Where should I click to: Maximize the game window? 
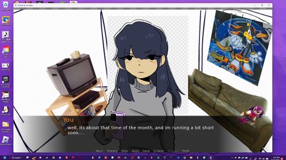(262, 5)
